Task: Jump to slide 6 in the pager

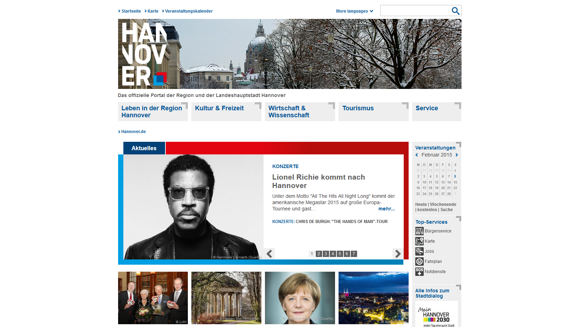Action: (x=347, y=254)
